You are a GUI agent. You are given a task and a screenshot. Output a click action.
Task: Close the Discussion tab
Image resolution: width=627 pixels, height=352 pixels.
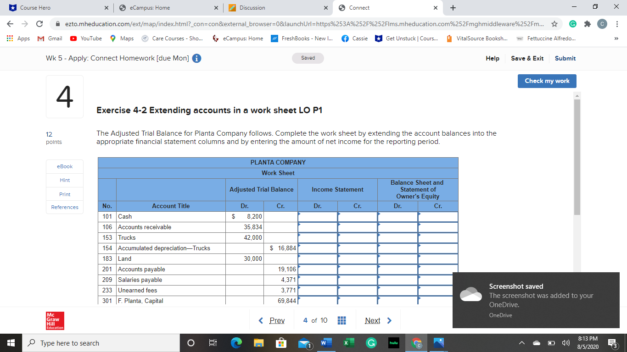point(325,8)
